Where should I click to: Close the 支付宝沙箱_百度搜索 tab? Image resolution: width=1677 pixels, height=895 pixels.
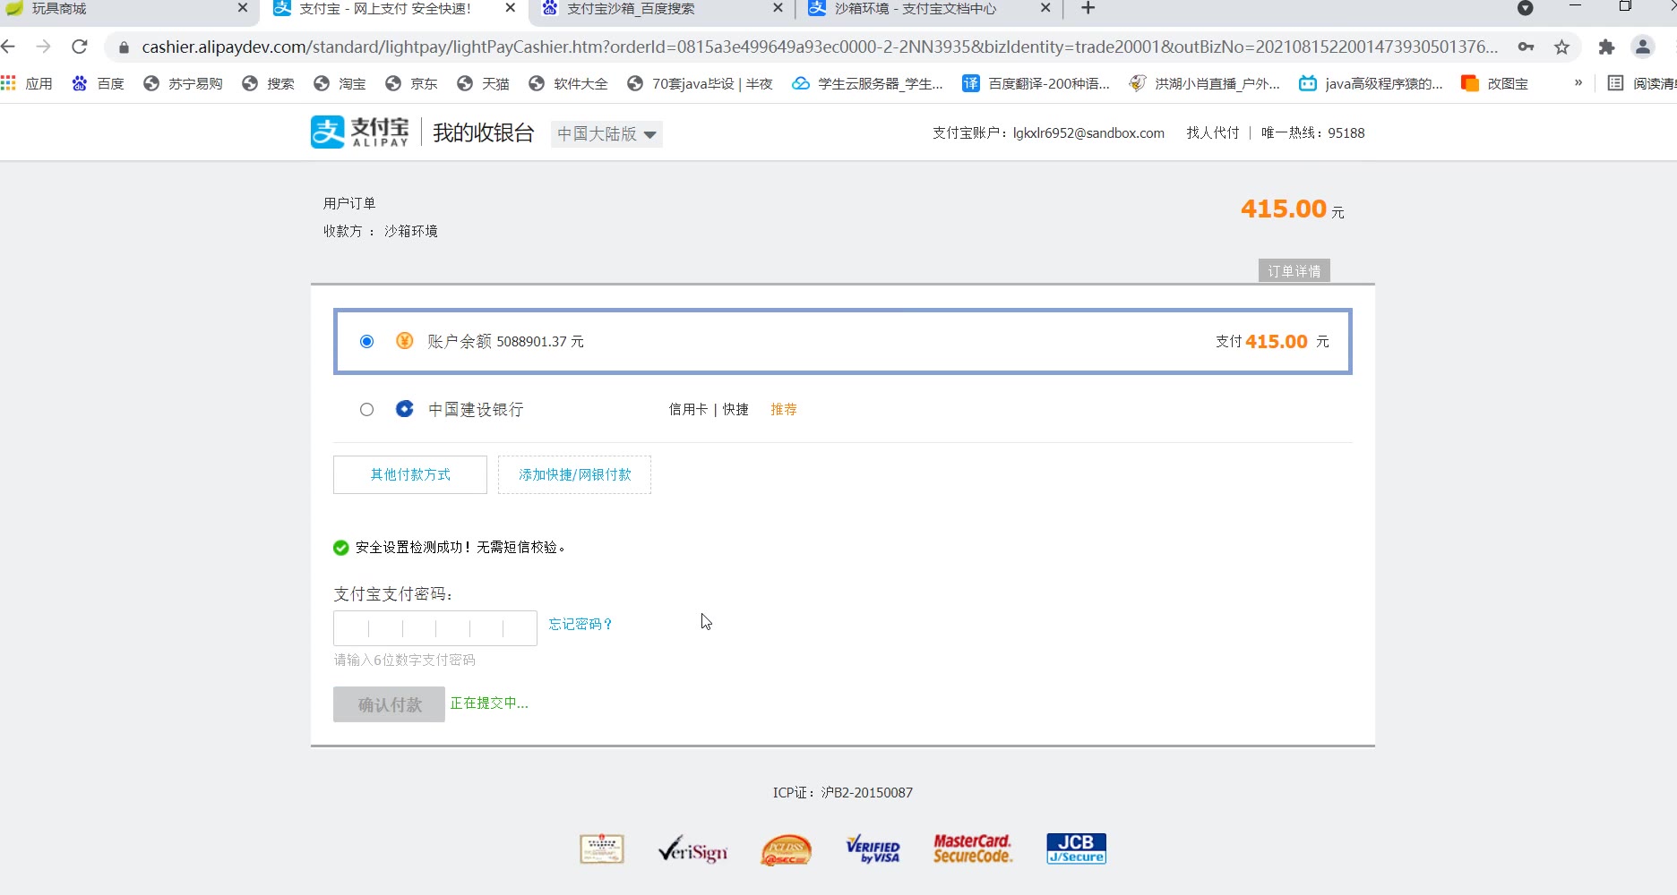(x=778, y=8)
